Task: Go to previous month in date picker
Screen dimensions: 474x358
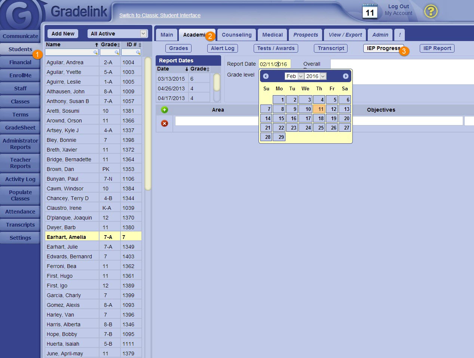Action: 266,76
